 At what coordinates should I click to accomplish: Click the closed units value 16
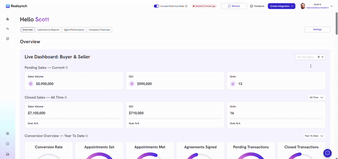pyautogui.click(x=232, y=113)
